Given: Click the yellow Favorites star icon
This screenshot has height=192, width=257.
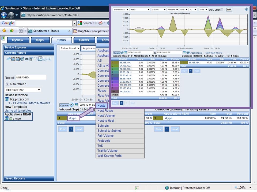Looking at the screenshot, I should tap(4, 30).
